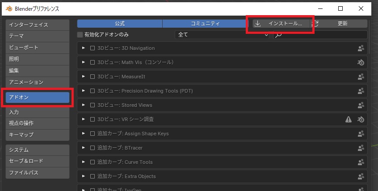Screen dimensions: 378x191
Task: Click the community icon on the Extra Objects row
Action: [x=361, y=176]
